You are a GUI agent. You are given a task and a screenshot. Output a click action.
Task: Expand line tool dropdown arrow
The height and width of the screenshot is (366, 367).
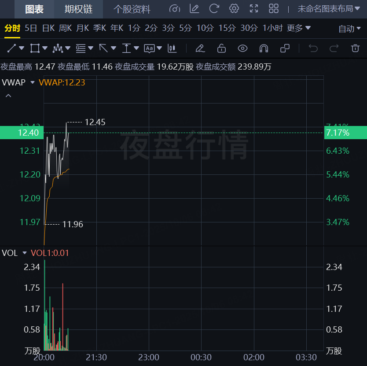[x=22, y=48]
